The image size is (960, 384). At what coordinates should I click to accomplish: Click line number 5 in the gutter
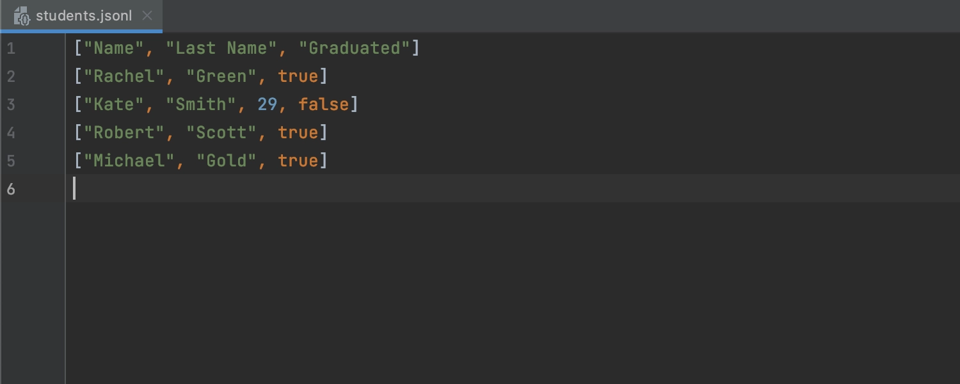(x=11, y=161)
